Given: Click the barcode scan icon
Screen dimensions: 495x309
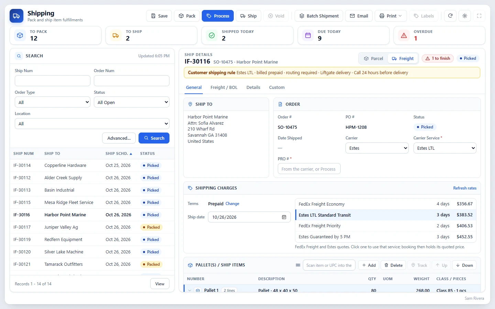Looking at the screenshot, I should pos(298,265).
